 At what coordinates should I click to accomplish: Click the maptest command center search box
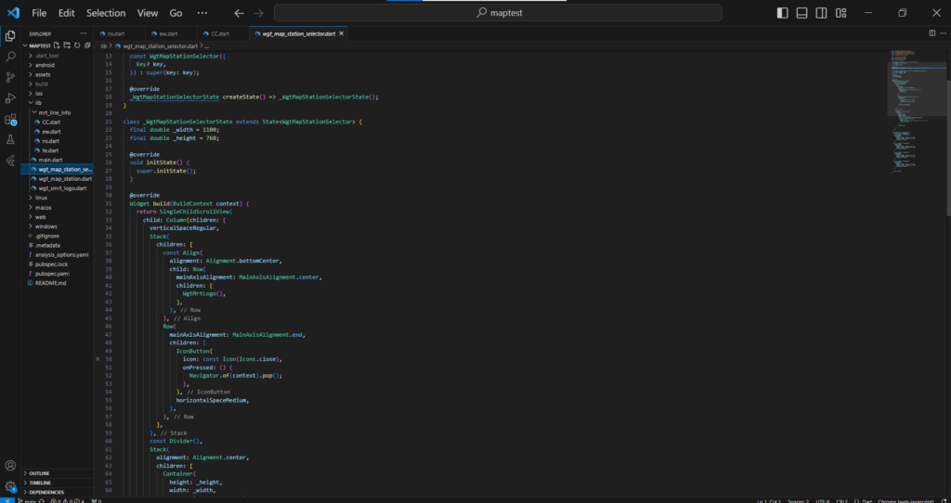coord(498,13)
